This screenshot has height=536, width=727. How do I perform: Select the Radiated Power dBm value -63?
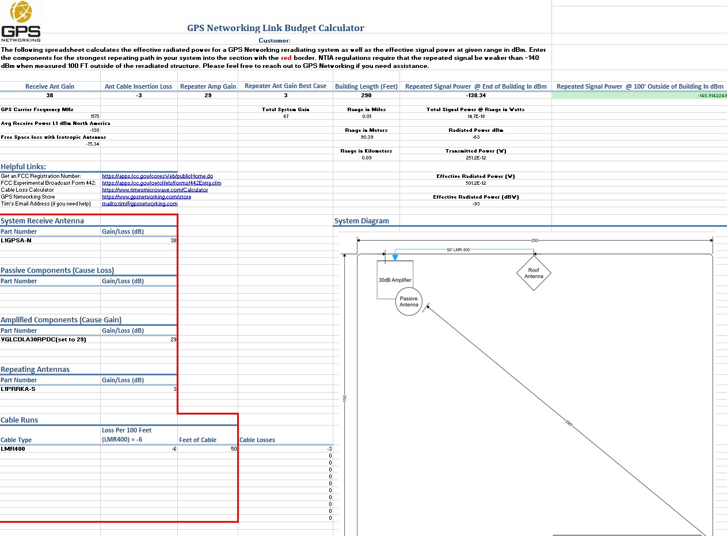pyautogui.click(x=475, y=137)
